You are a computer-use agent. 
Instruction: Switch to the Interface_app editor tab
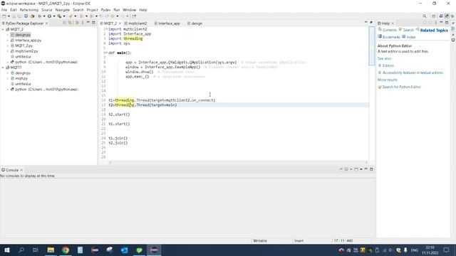point(169,23)
